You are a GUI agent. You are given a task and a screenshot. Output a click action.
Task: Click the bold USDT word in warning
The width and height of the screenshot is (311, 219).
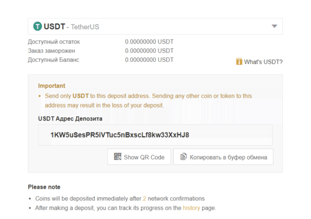click(x=81, y=96)
